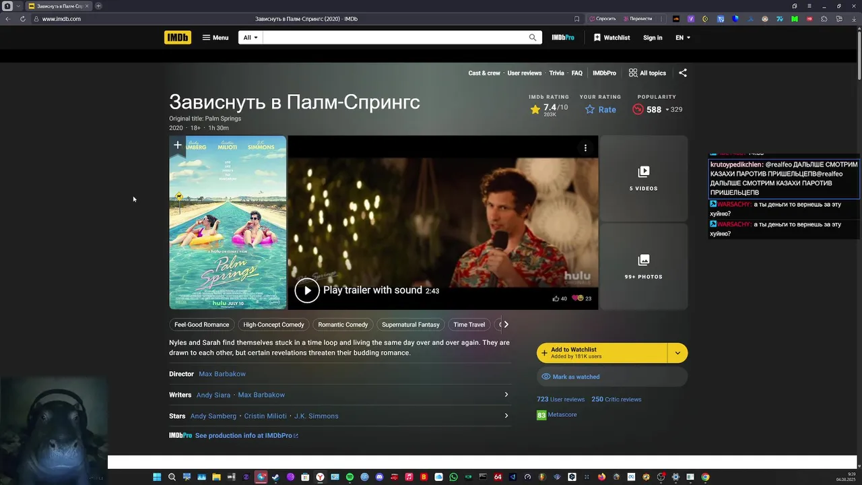Viewport: 862px width, 485px height.
Task: Bookmark this page icon in address bar
Action: click(x=576, y=19)
